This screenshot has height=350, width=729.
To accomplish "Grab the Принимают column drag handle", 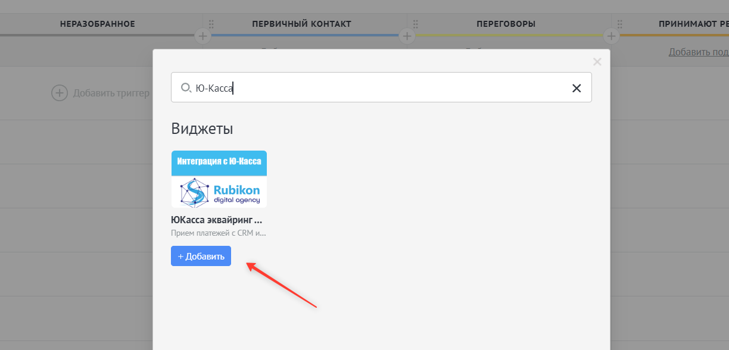I will [x=619, y=24].
